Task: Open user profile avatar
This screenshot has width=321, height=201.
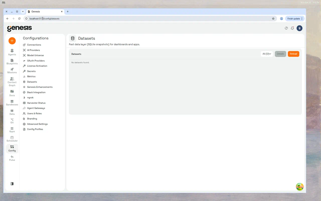Action: (299, 28)
